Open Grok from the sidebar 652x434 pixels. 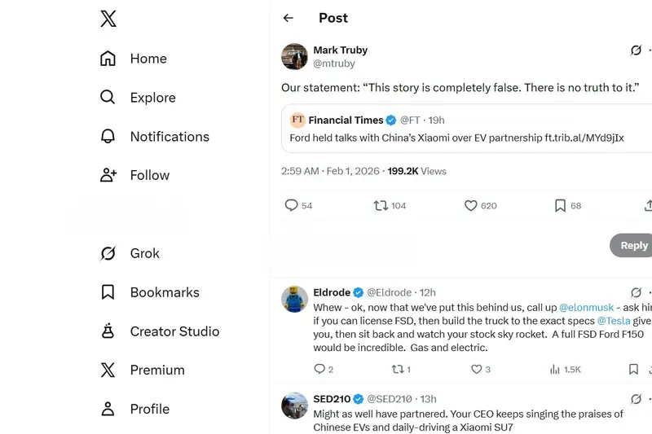point(144,253)
